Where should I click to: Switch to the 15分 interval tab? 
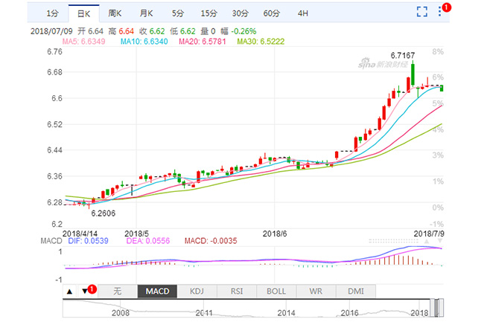pos(209,13)
